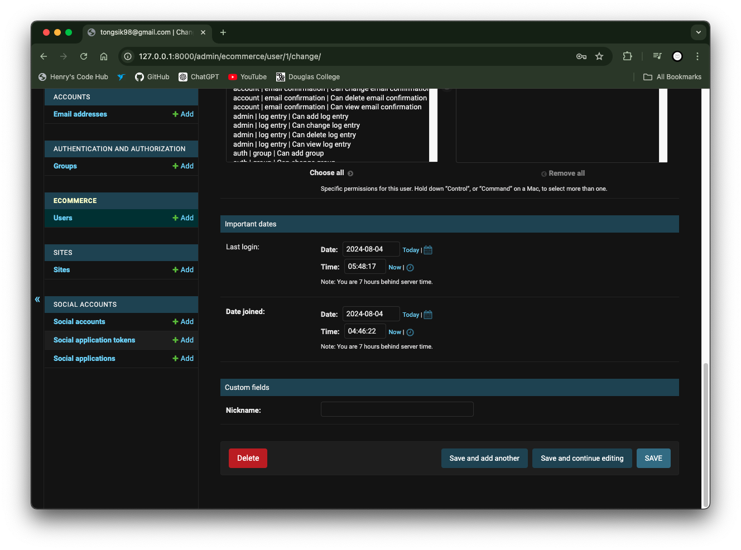Bookmark this page with the star icon
Viewport: 741px width, 550px height.
(599, 56)
